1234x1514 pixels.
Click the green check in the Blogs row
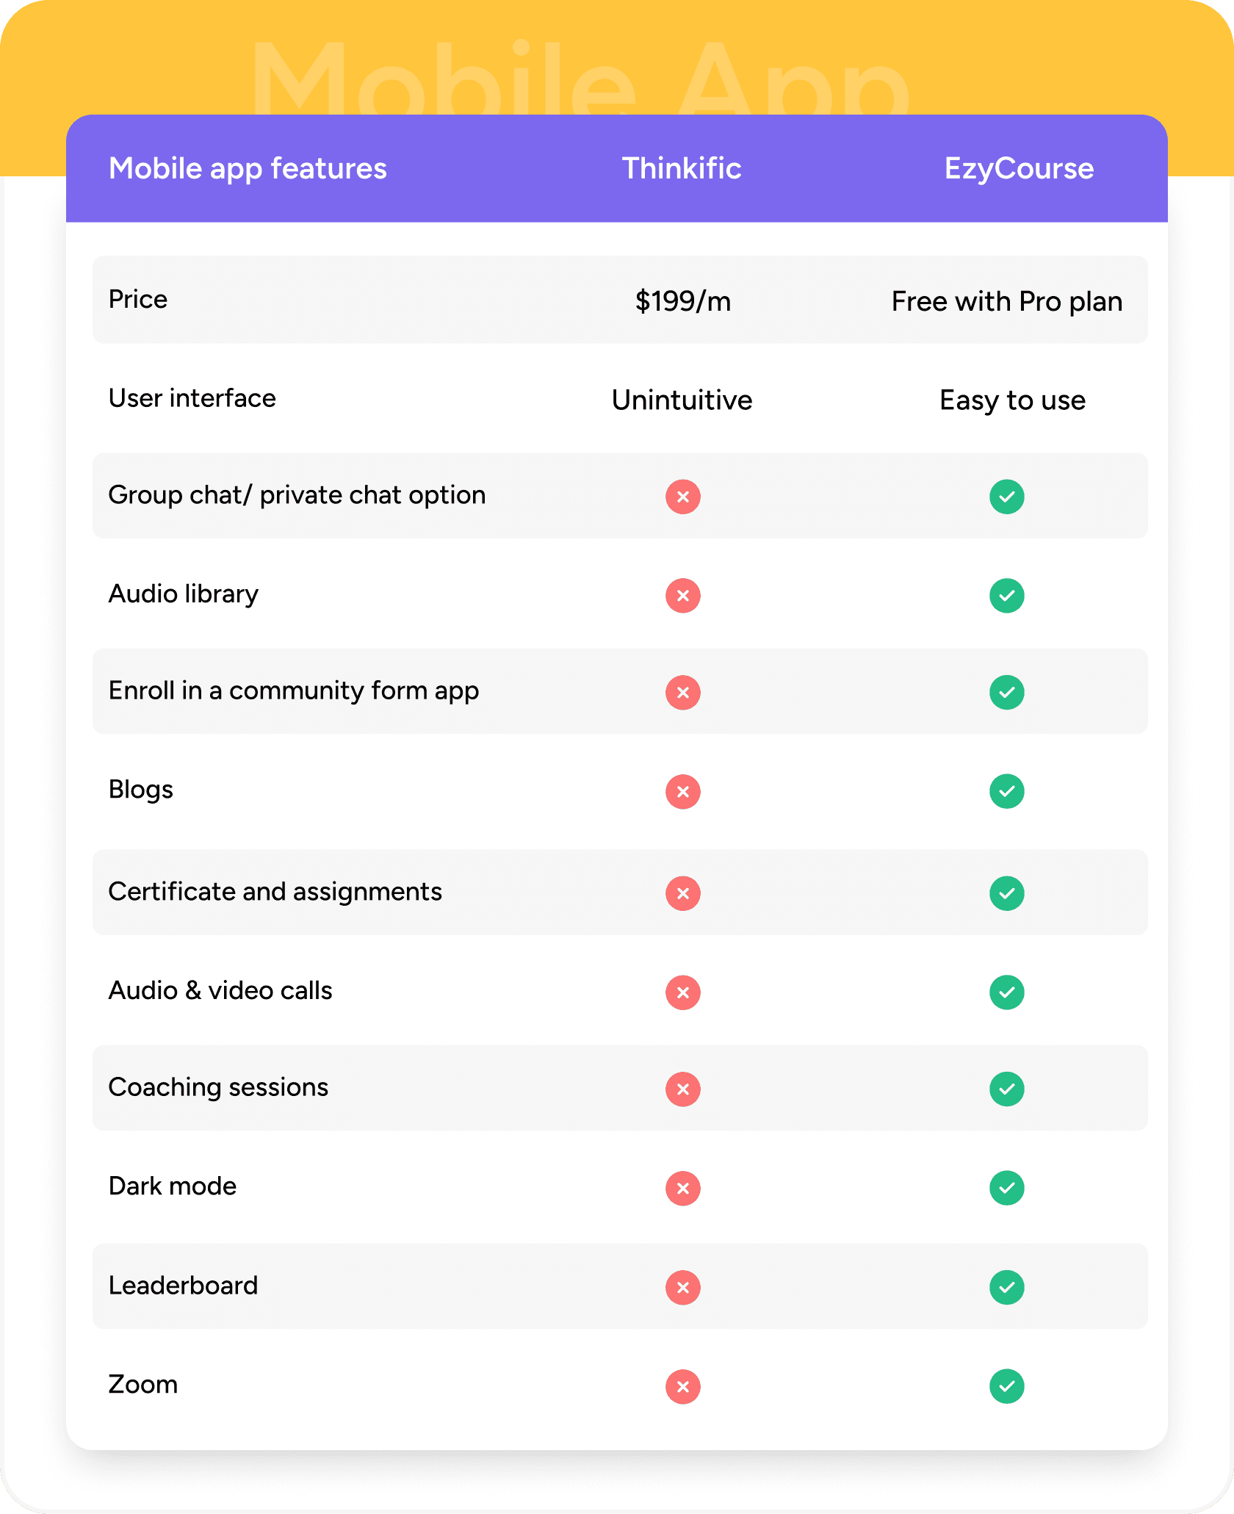[1006, 791]
